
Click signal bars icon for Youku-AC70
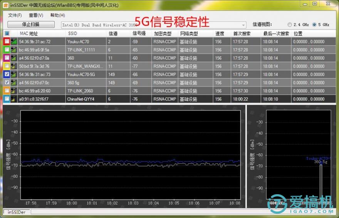(x=14, y=42)
